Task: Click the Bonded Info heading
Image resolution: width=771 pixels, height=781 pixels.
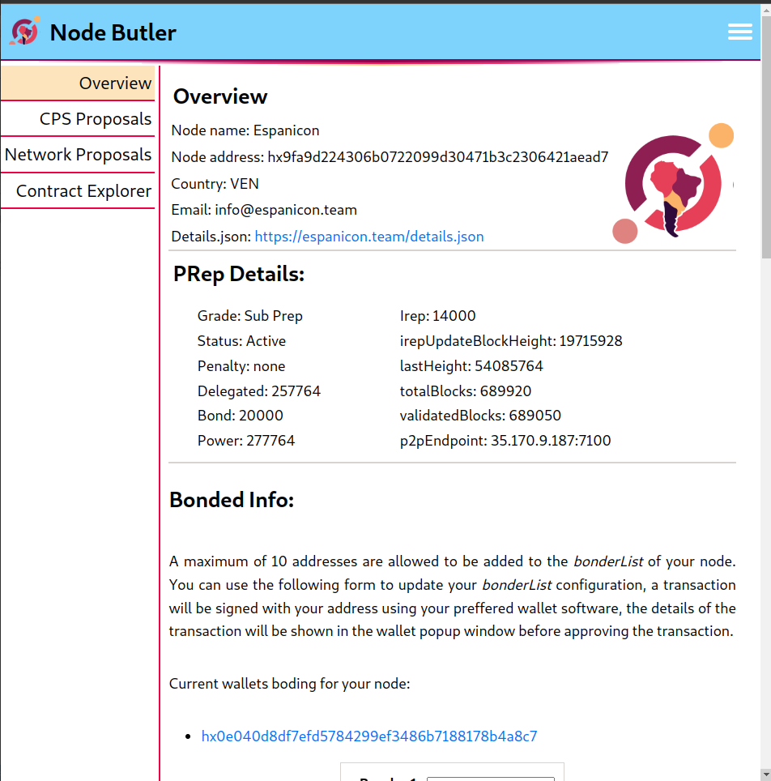Action: 232,500
